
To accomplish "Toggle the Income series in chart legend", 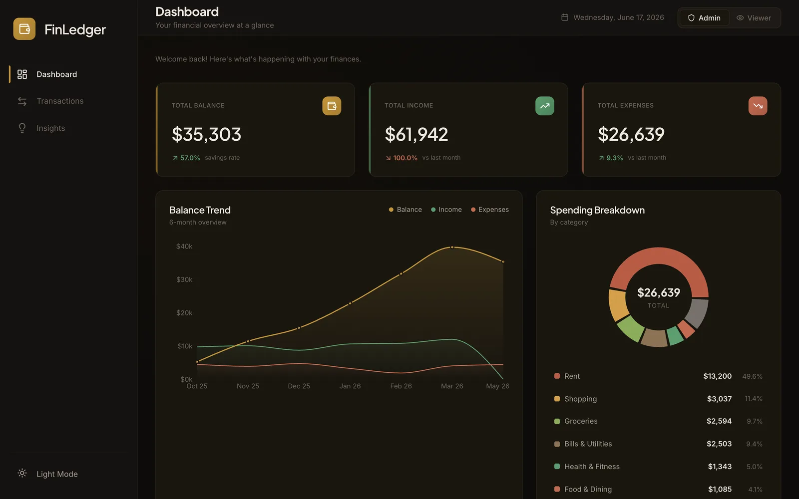I will (x=446, y=210).
